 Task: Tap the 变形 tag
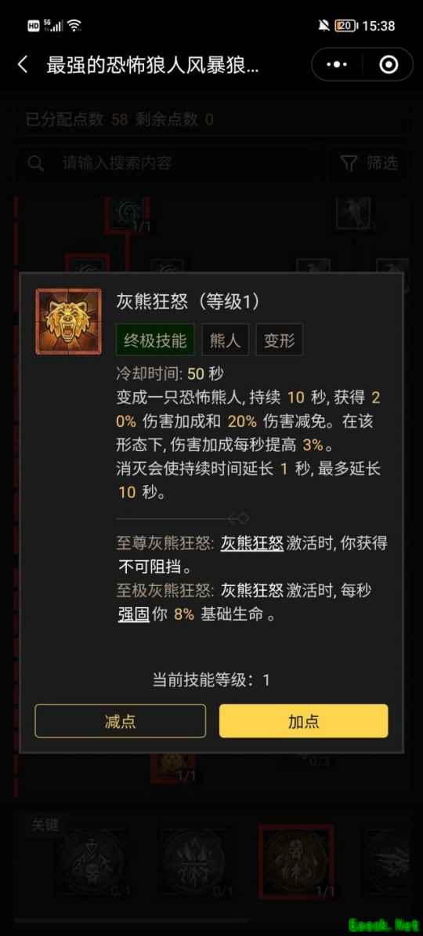pos(280,341)
